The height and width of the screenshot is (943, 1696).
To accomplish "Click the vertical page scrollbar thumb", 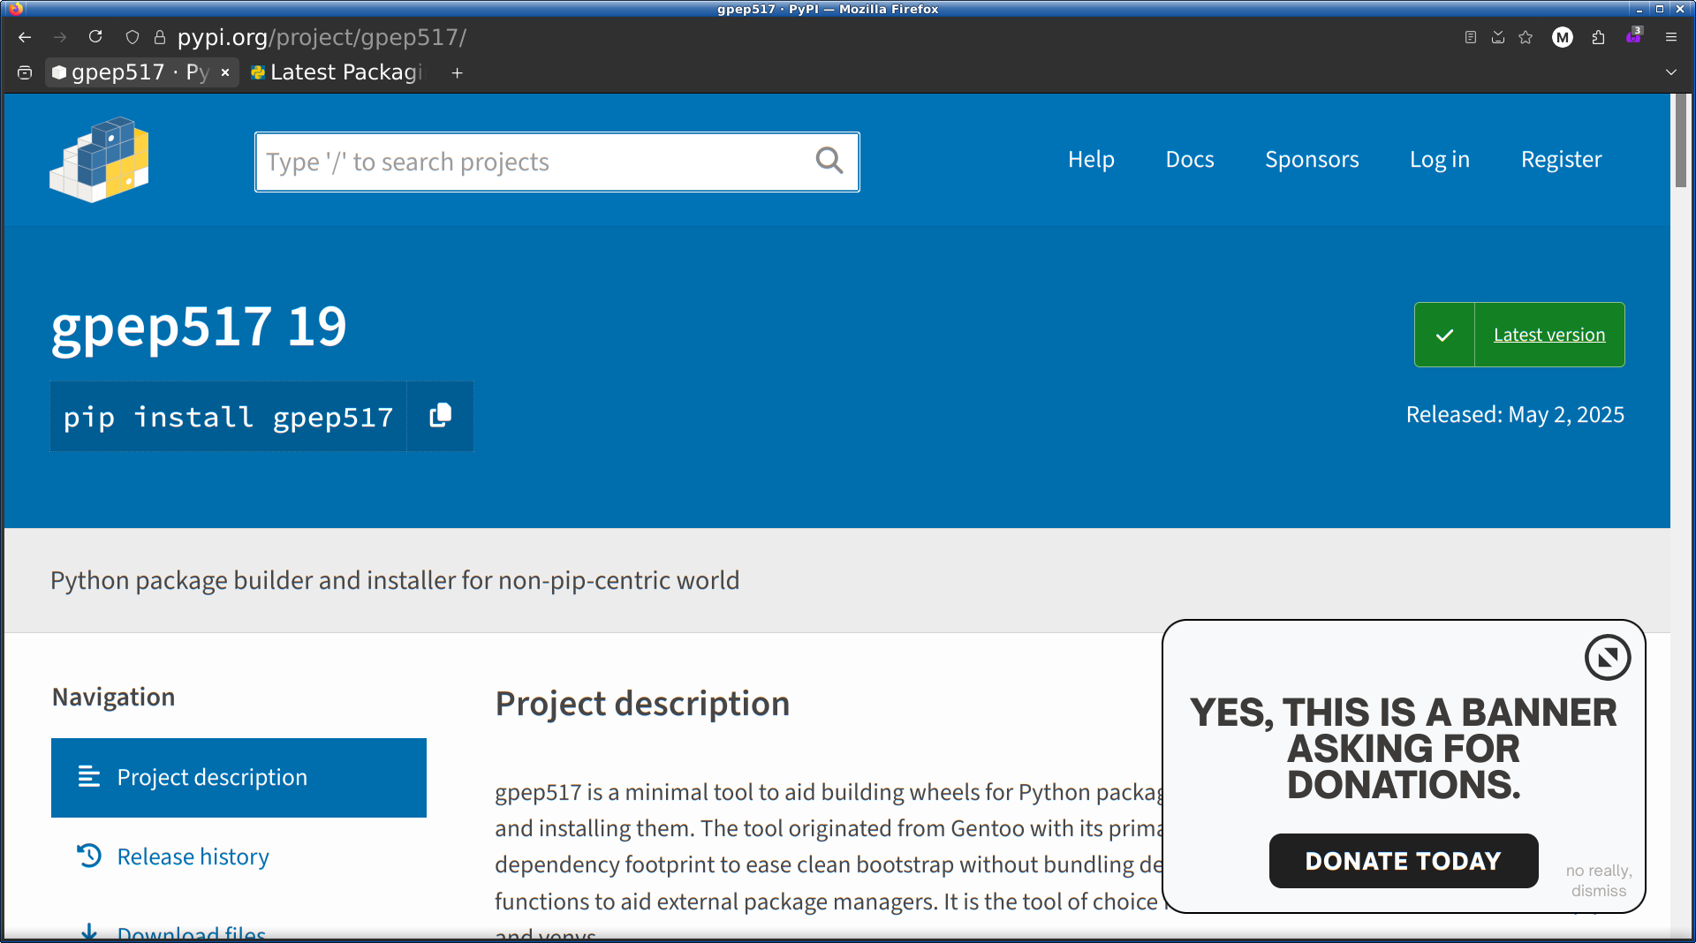I will point(1681,141).
